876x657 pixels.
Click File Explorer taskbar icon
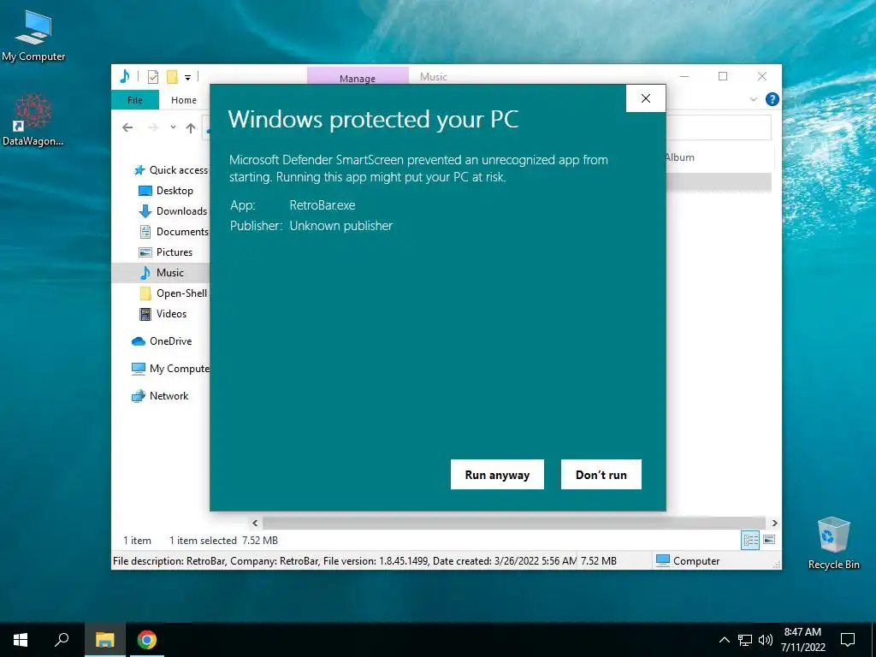104,640
